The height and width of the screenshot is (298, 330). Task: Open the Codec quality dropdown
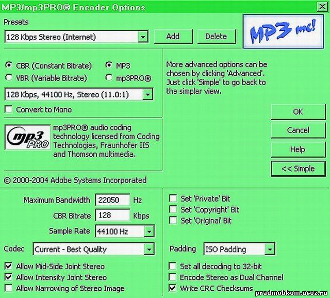(149, 250)
